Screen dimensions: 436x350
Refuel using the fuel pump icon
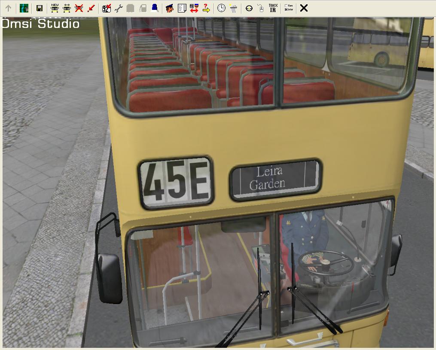[x=143, y=8]
